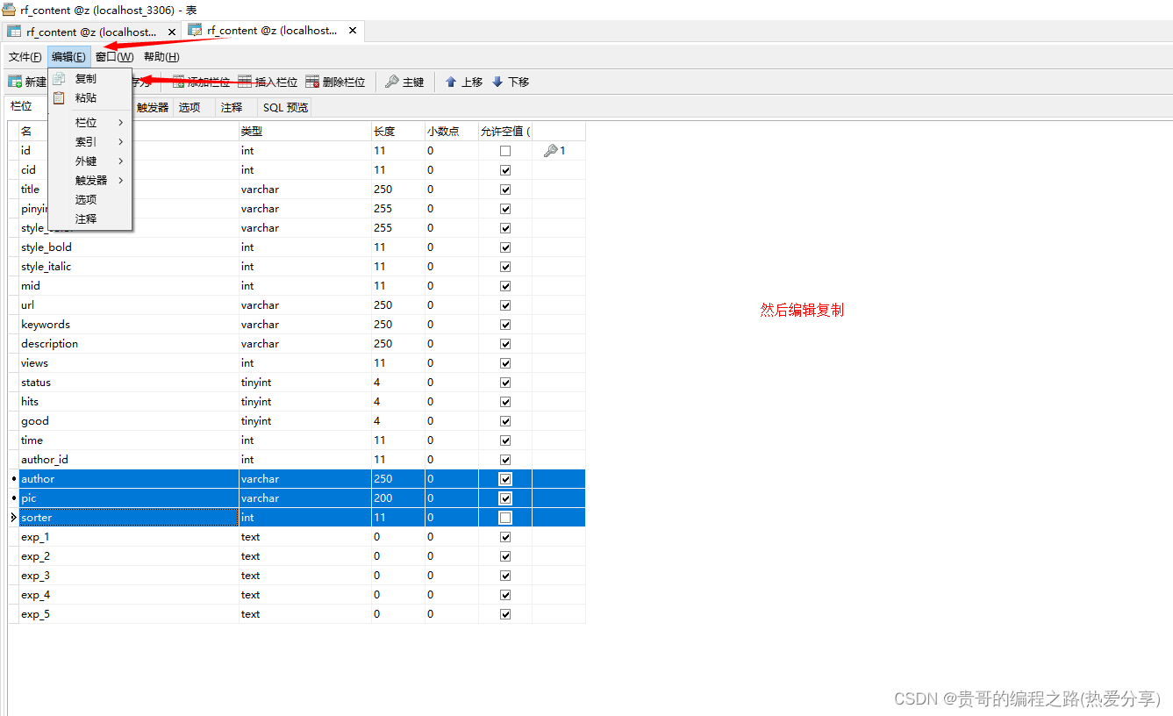Switch to the 选项 tab
Image resolution: width=1173 pixels, height=716 pixels.
tap(190, 108)
